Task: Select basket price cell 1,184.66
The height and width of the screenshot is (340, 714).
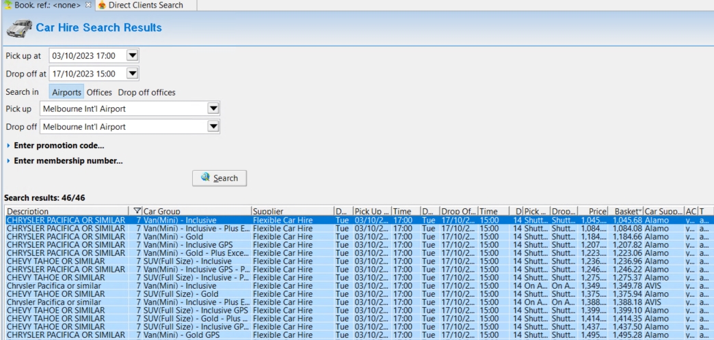Action: click(627, 237)
